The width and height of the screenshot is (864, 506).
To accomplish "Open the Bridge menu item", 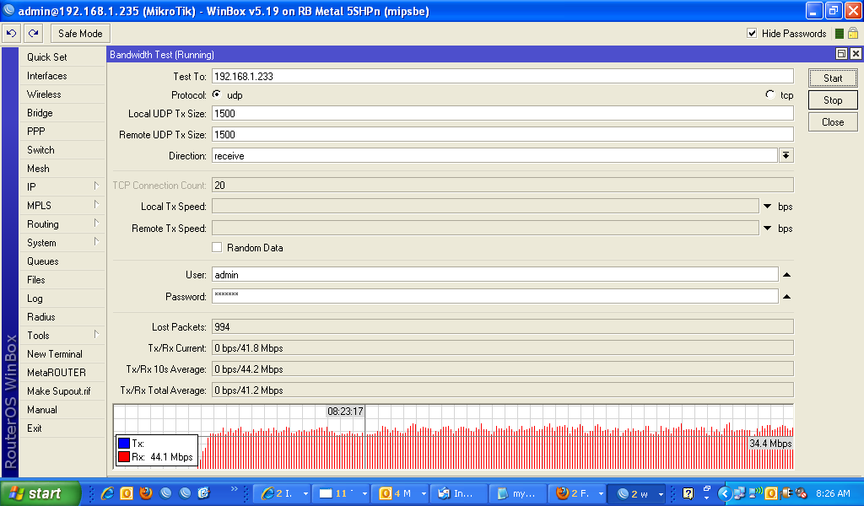I will [x=62, y=112].
